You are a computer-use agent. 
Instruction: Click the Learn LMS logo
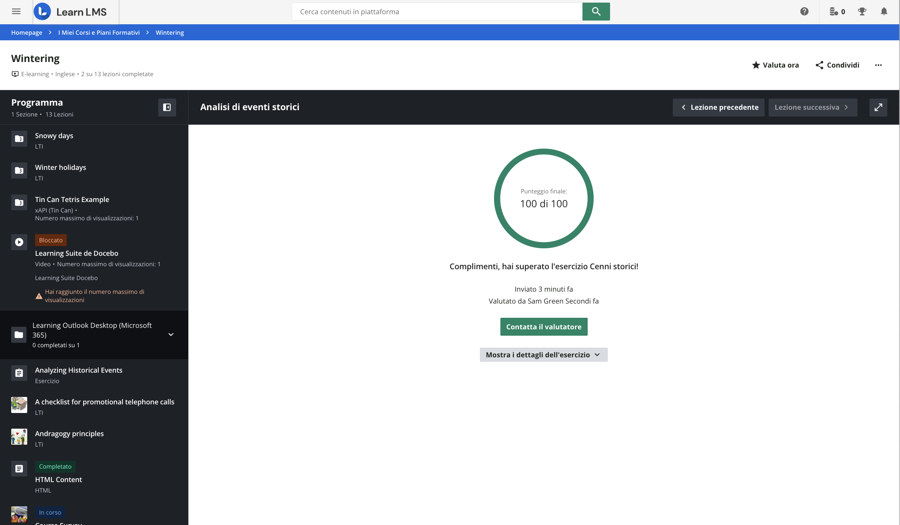pos(70,12)
